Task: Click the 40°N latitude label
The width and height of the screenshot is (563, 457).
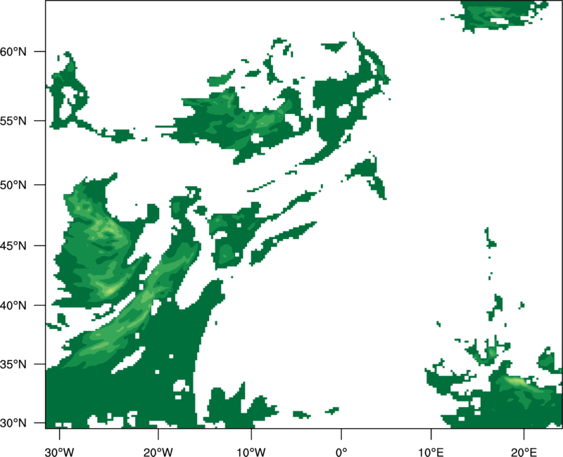Action: pyautogui.click(x=13, y=306)
